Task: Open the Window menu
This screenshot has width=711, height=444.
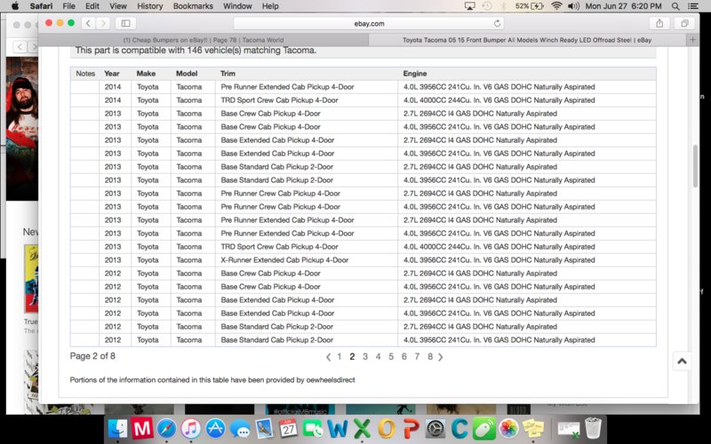Action: 237,6
